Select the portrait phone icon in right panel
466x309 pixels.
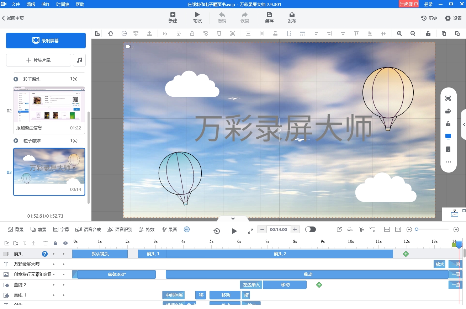[x=448, y=149]
